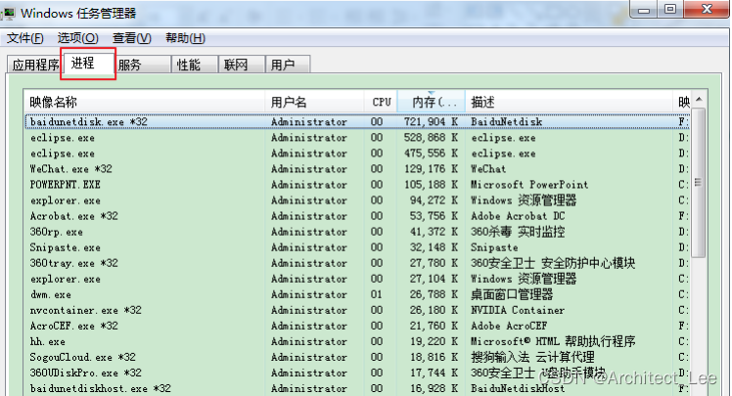
Task: Select the Snipaste.exe process
Action: point(357,247)
